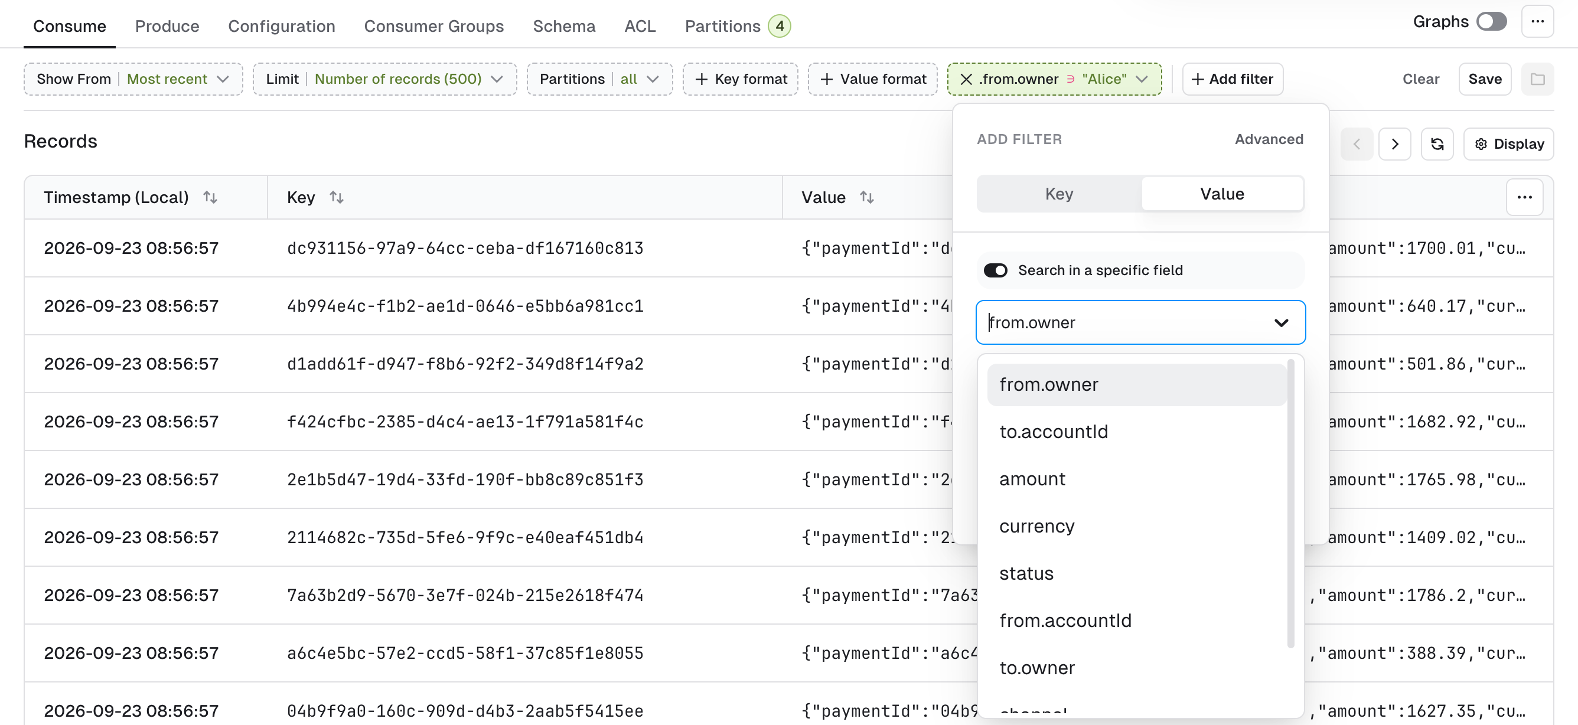Viewport: 1578px width, 725px height.
Task: Click key 2114682c-735d-5fe6-9f9c-e40eaf451db4
Action: point(465,537)
